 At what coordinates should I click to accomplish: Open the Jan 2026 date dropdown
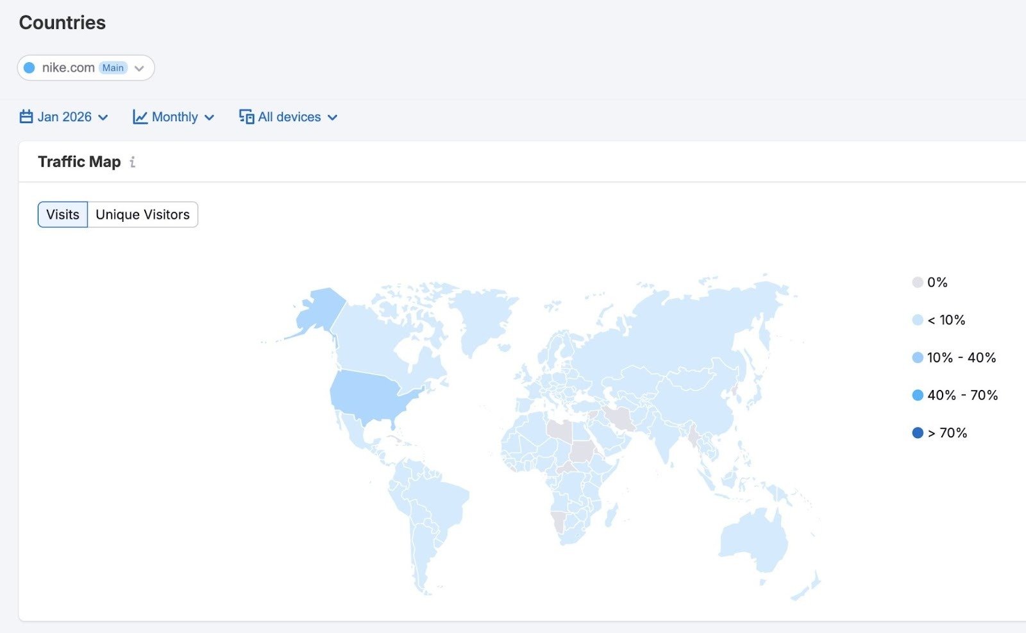(x=64, y=117)
